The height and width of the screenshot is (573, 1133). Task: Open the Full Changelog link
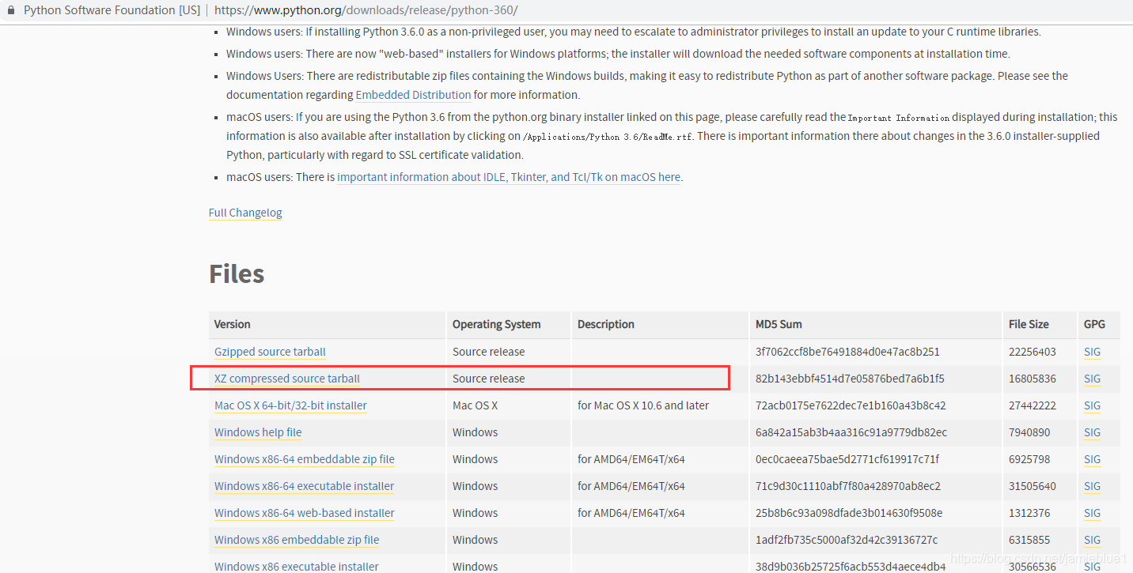[x=245, y=213]
